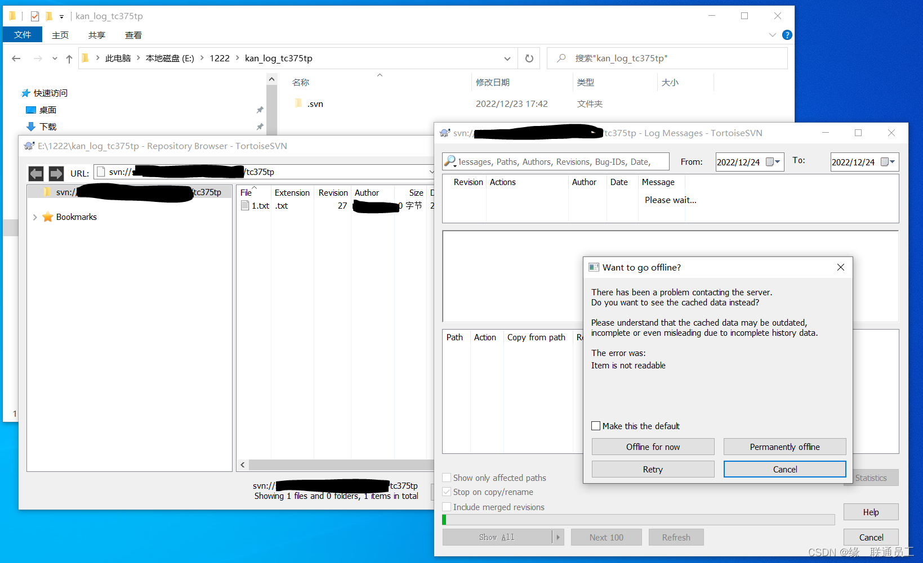Click the Bookmarks star icon
Viewport: 923px width, 563px height.
pyautogui.click(x=48, y=217)
